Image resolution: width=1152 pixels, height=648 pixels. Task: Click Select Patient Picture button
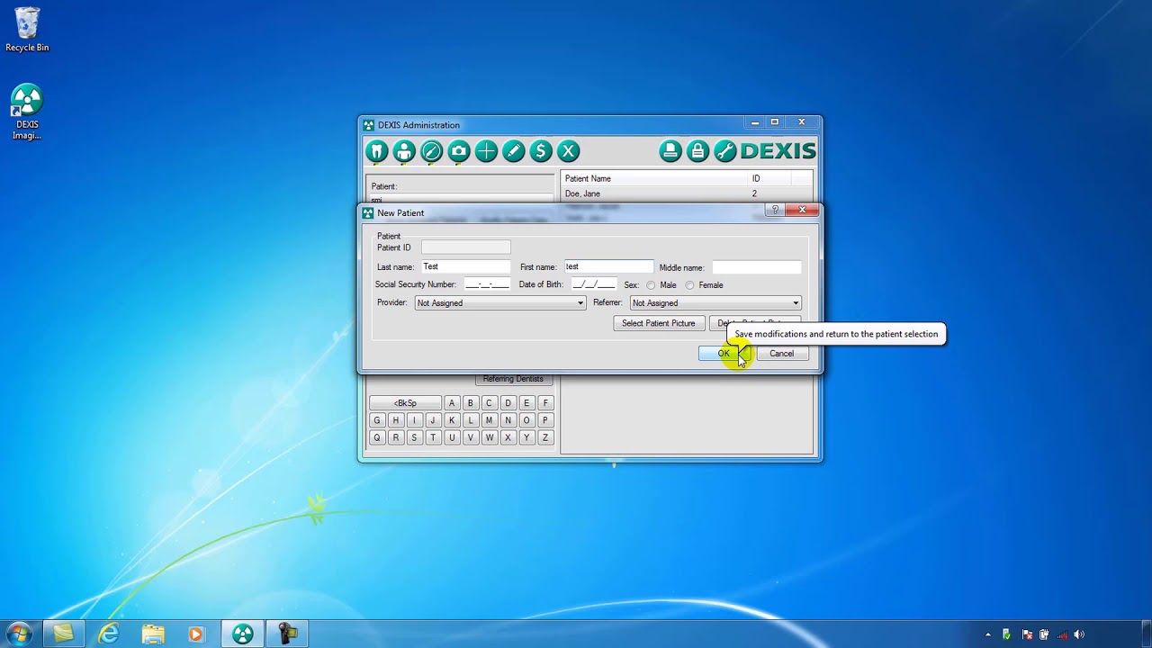coord(659,323)
